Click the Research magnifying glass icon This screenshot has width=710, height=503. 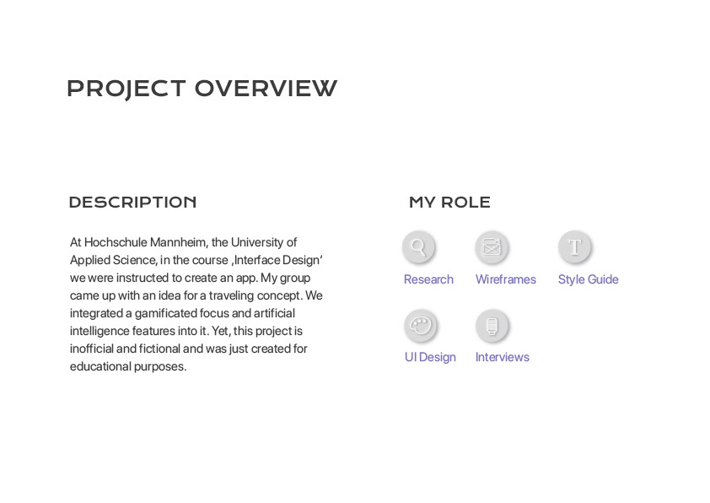(418, 247)
